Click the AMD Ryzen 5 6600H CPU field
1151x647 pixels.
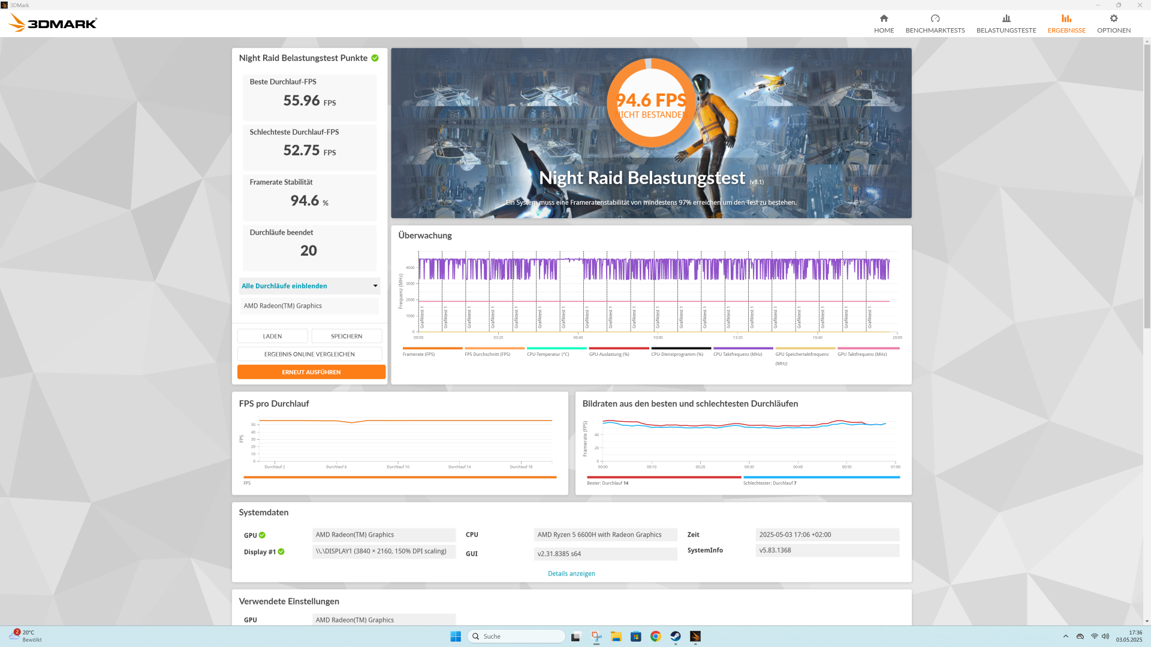[605, 534]
